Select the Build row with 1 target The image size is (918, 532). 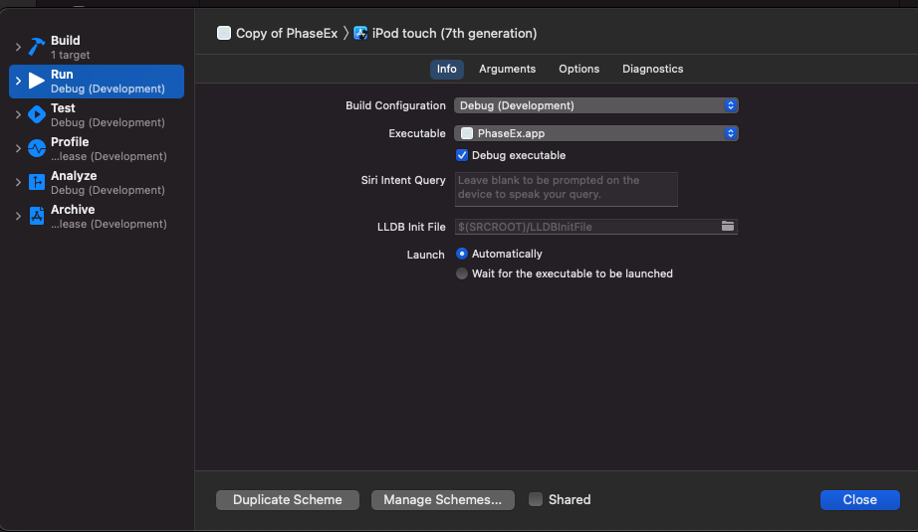97,48
